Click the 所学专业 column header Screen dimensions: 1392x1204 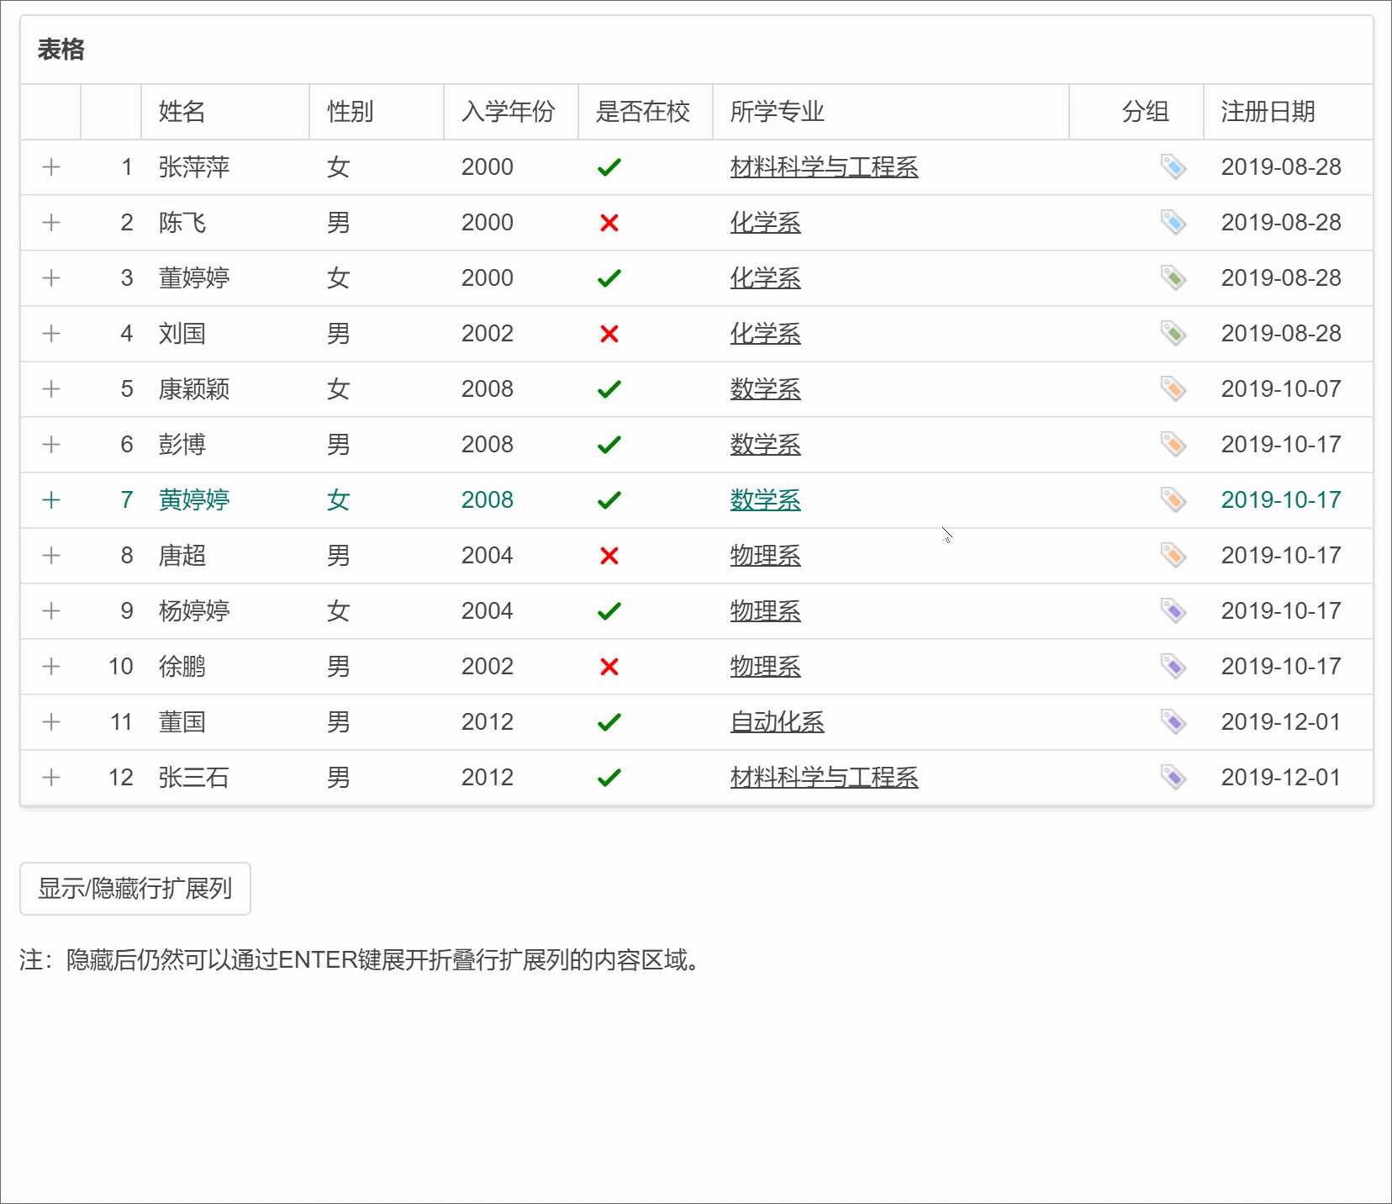[x=891, y=112]
